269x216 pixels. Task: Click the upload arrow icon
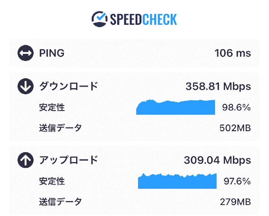pos(26,160)
